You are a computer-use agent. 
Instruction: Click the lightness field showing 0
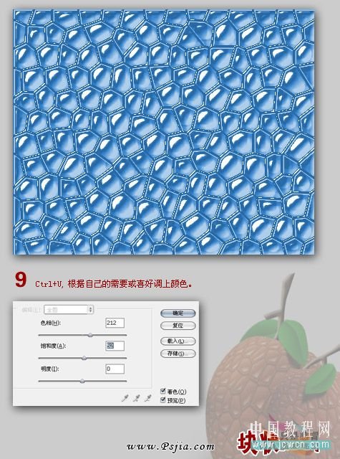115,369
